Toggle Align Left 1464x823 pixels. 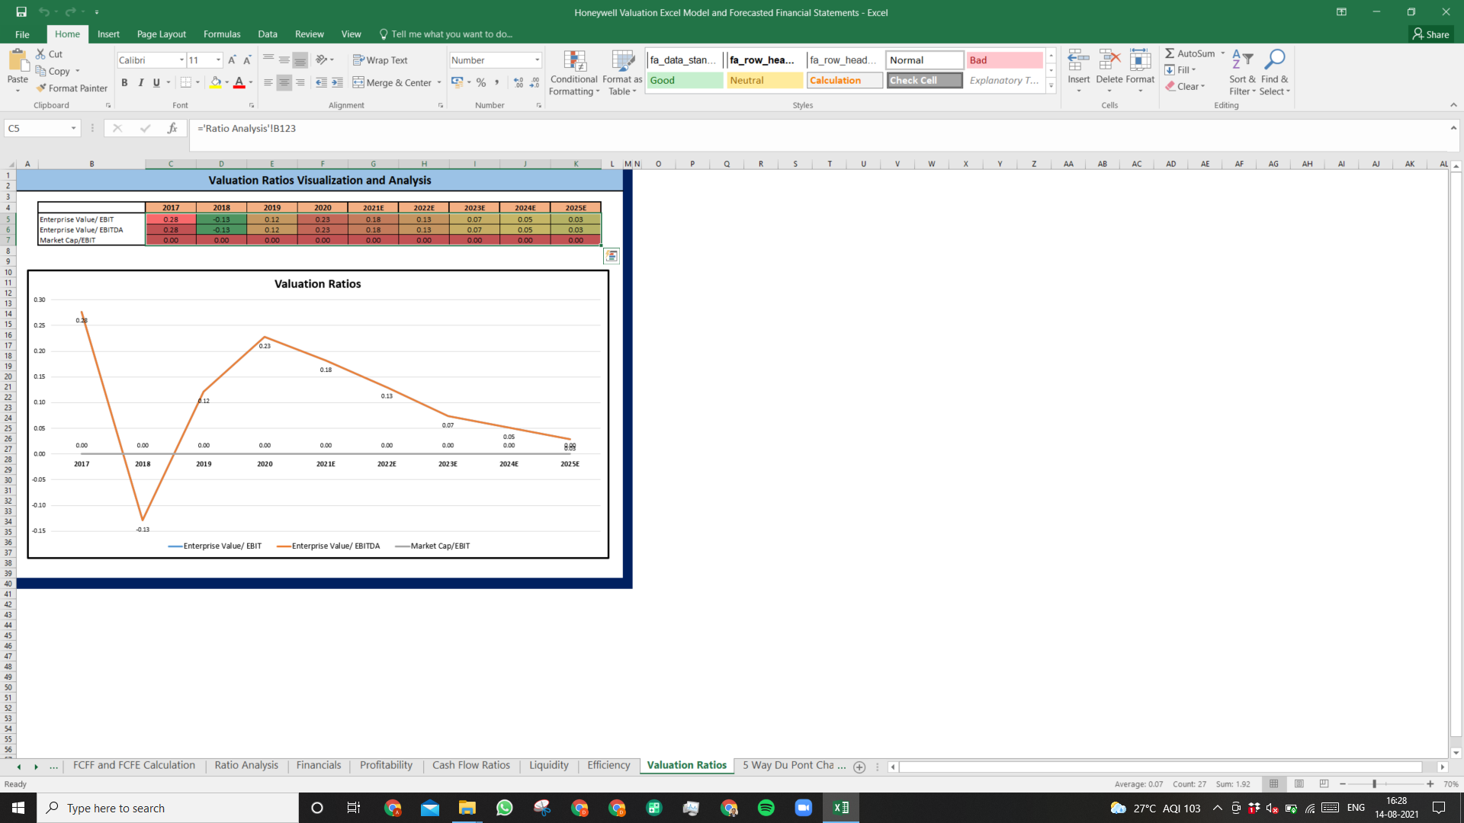coord(268,82)
